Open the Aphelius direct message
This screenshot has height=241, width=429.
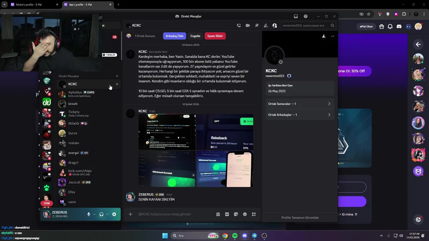(89, 94)
